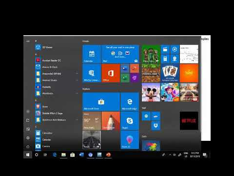Open the Microsoft Solitaire Collection tile

tap(170, 73)
